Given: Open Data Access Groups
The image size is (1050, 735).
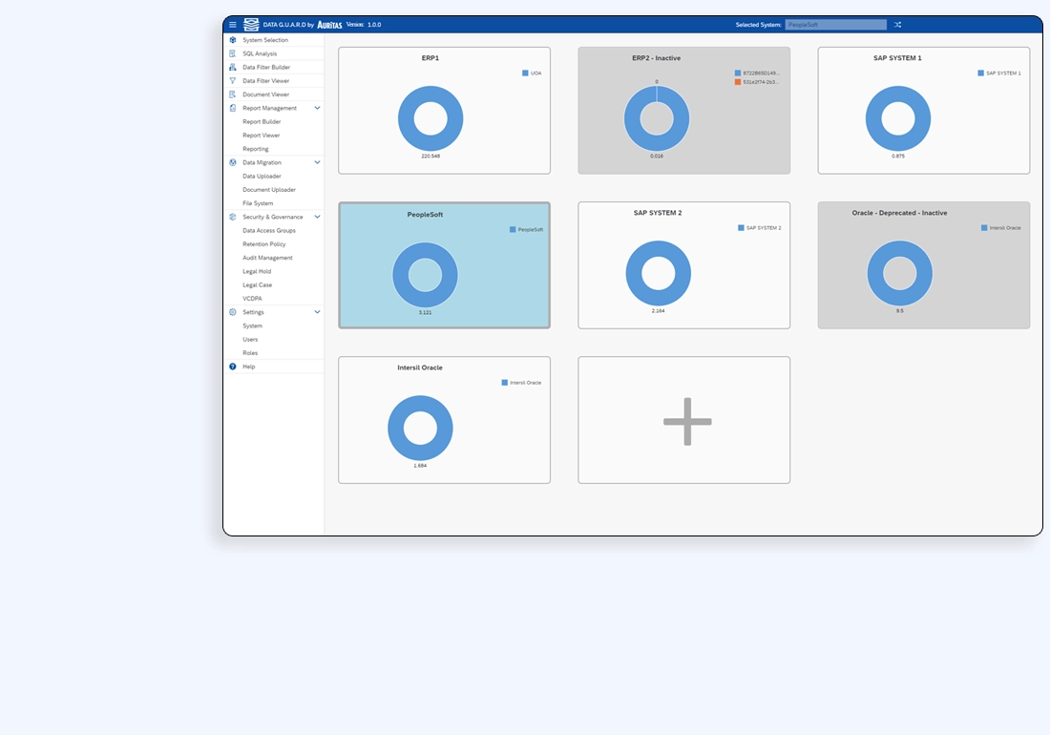Looking at the screenshot, I should (x=269, y=230).
